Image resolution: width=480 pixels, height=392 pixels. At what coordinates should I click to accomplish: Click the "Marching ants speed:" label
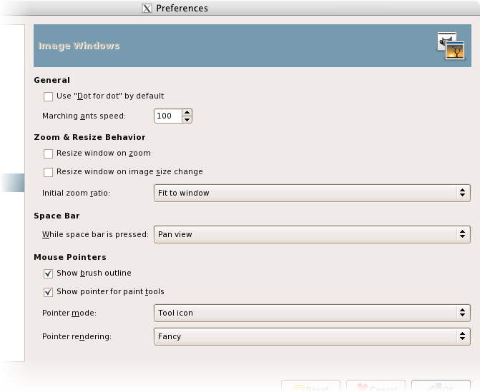pyautogui.click(x=84, y=116)
